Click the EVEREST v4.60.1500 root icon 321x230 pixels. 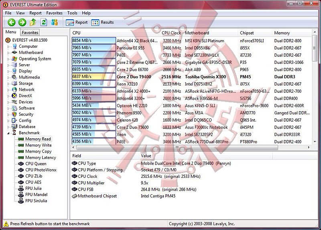pyautogui.click(x=8, y=40)
